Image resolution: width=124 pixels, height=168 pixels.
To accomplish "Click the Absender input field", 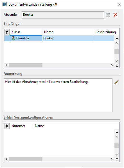I will (63, 15).
